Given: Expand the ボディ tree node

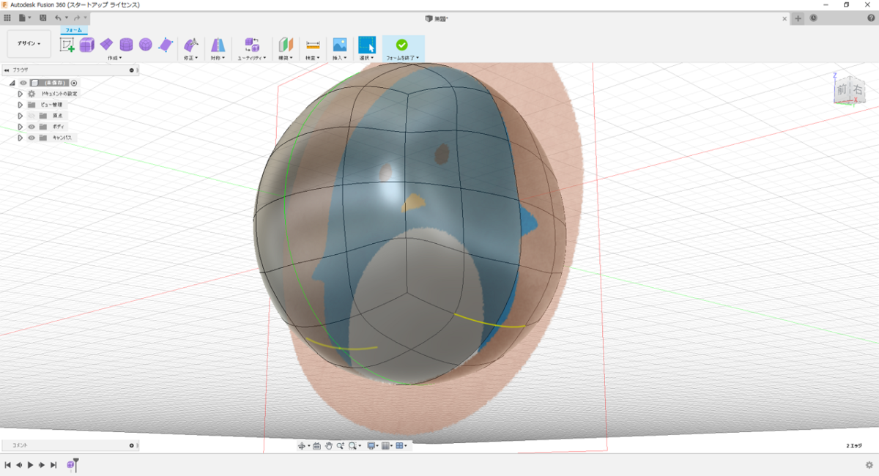Looking at the screenshot, I should tap(21, 127).
